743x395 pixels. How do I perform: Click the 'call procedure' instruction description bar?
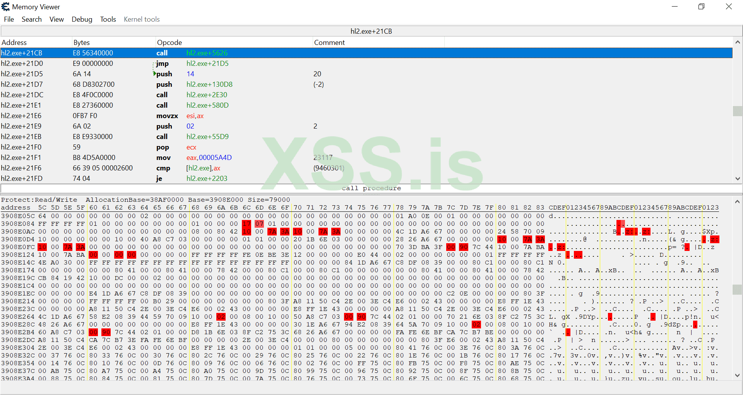pyautogui.click(x=371, y=188)
